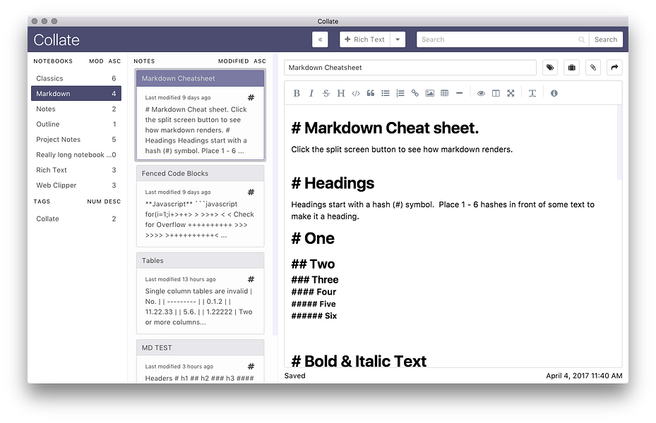This screenshot has height=423, width=656.
Task: Create a new Rich Text note
Action: 365,39
